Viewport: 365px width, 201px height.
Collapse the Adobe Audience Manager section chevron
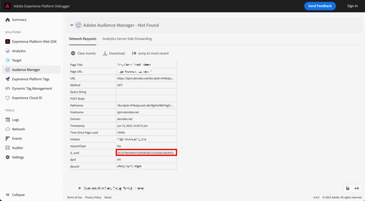coord(72,25)
